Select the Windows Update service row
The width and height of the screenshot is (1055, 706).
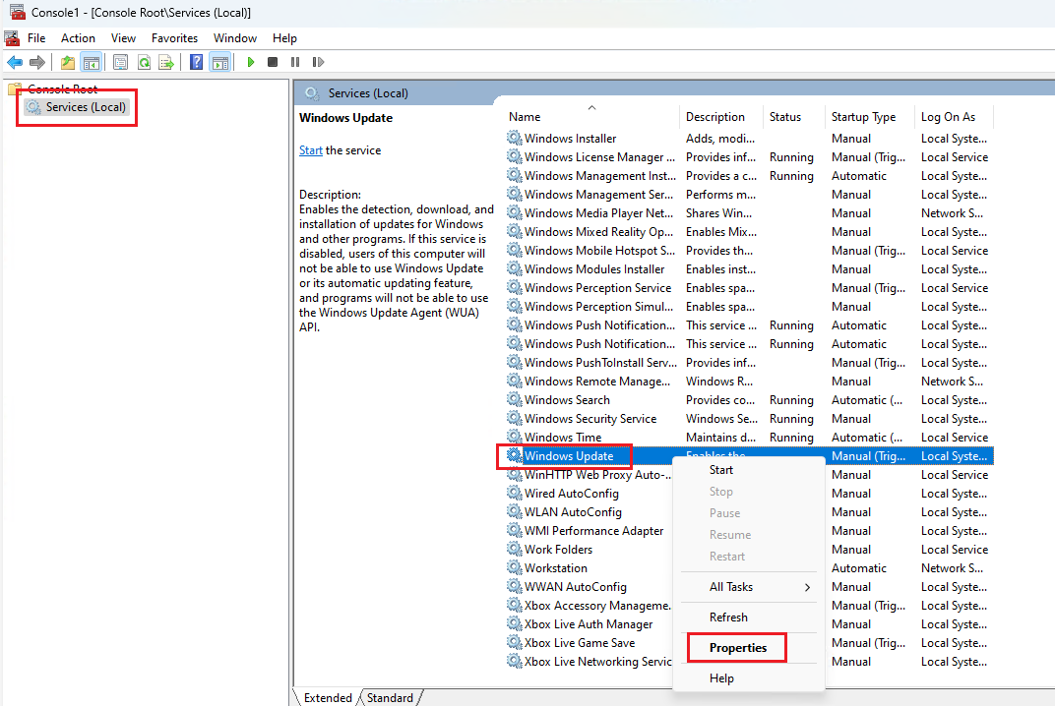(x=748, y=456)
